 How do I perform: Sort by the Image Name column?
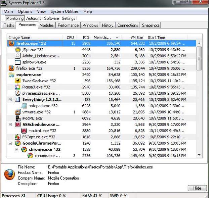click(x=35, y=38)
